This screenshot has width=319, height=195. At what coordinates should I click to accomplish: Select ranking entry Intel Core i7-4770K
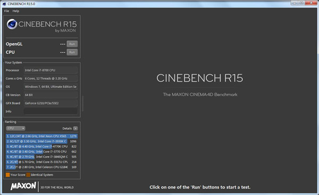(41, 146)
